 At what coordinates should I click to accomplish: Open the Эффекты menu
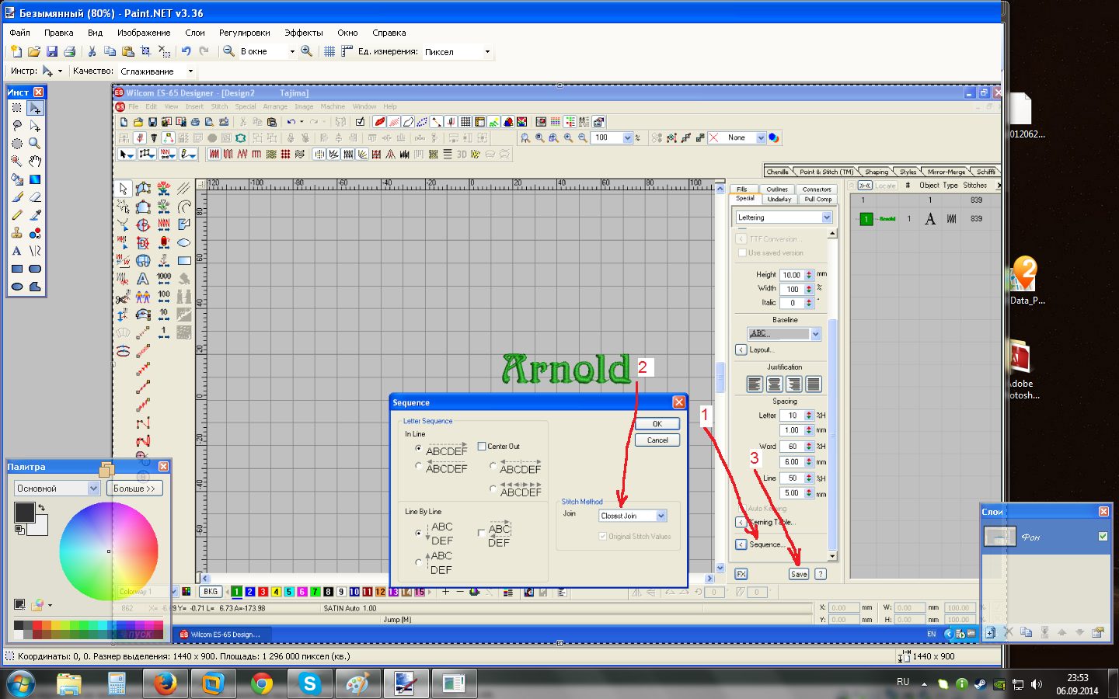click(x=303, y=33)
